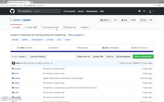Open in Sourcegraph
This screenshot has height=102, width=164.
pyautogui.click(x=123, y=57)
